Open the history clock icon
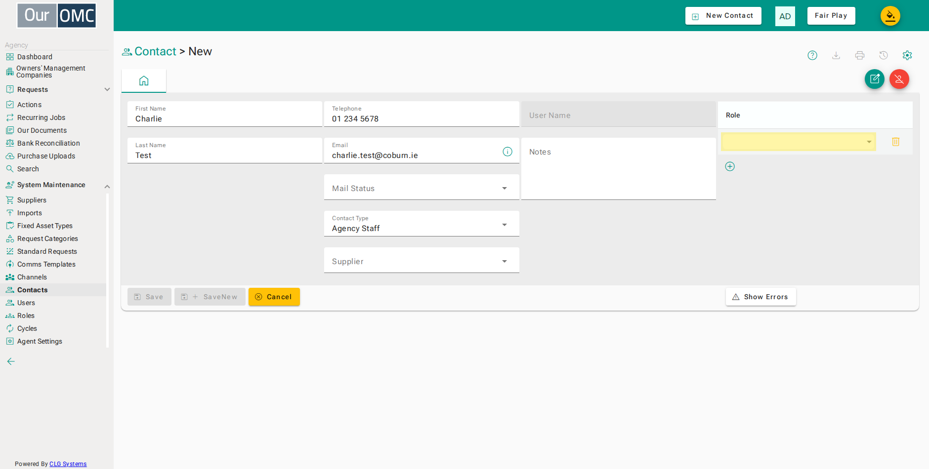This screenshot has width=929, height=469. click(884, 55)
